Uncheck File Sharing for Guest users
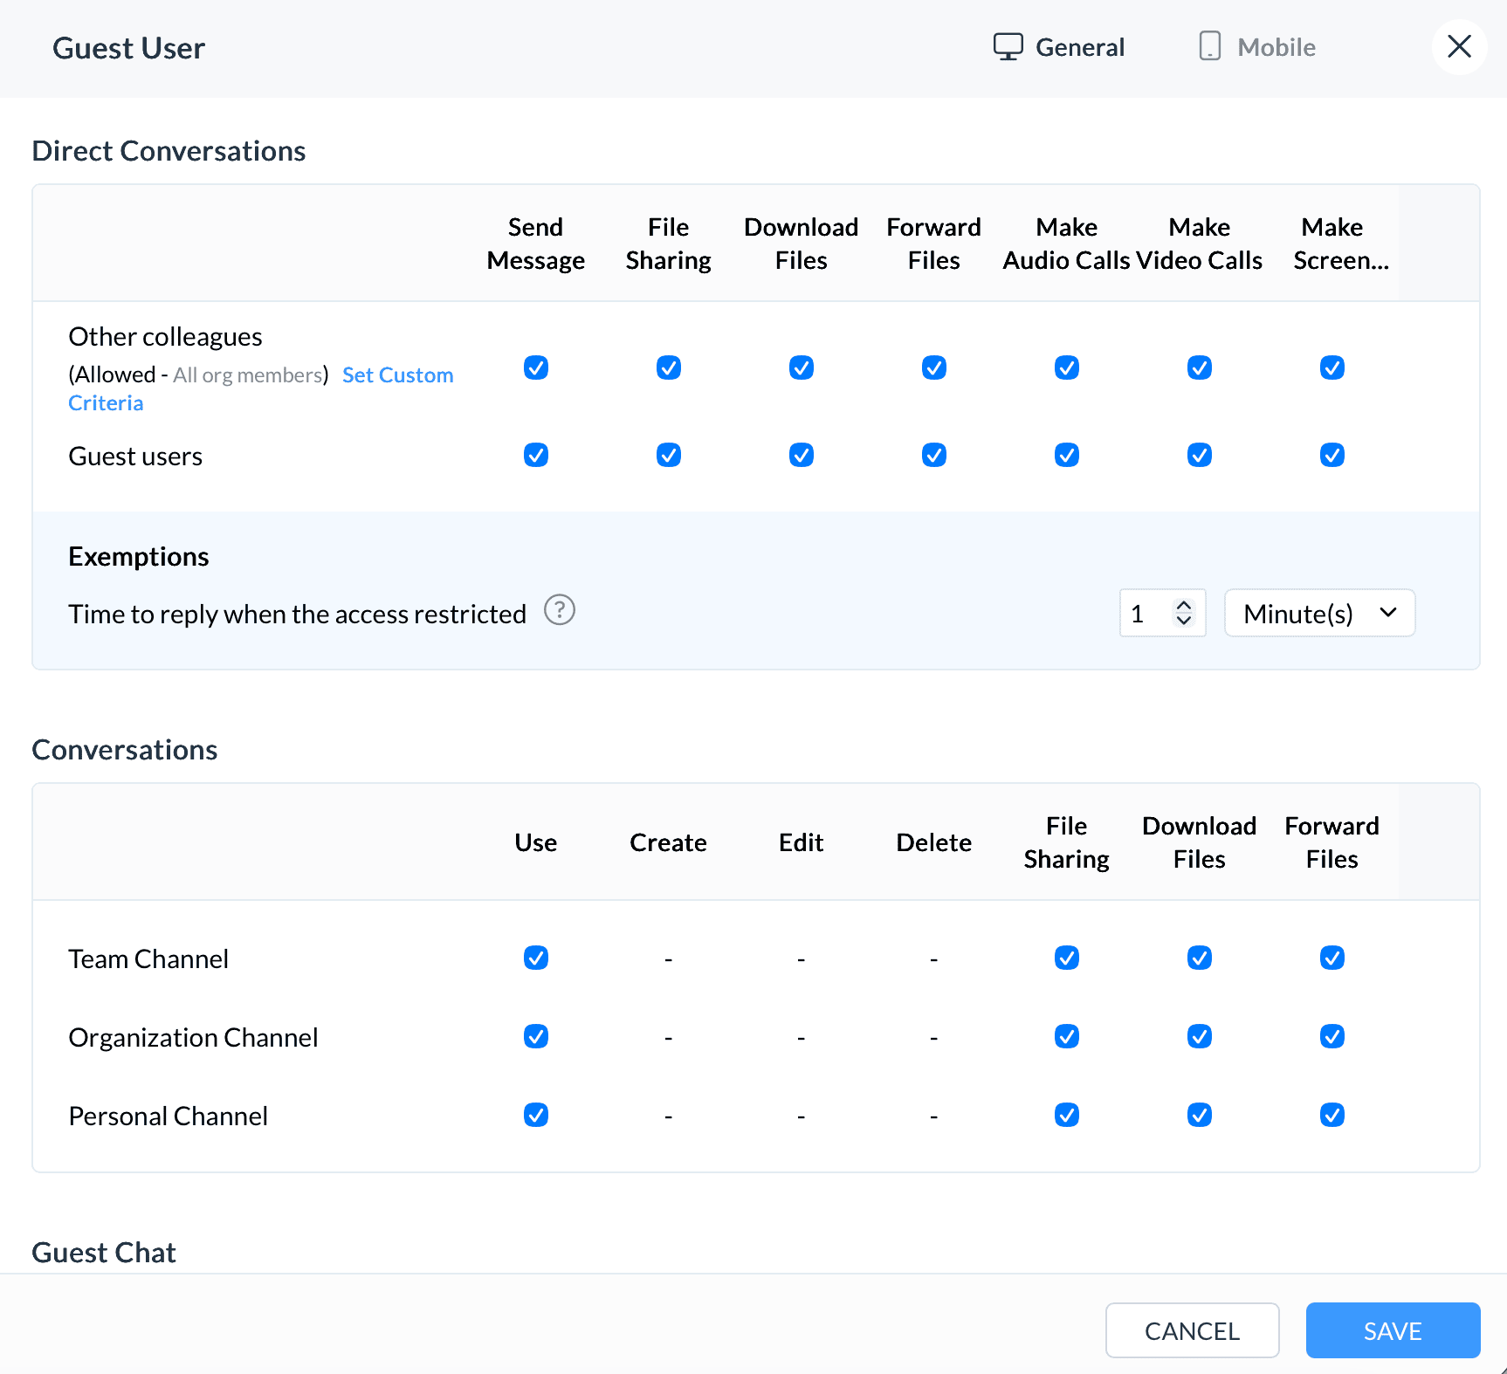The image size is (1507, 1374). tap(669, 455)
